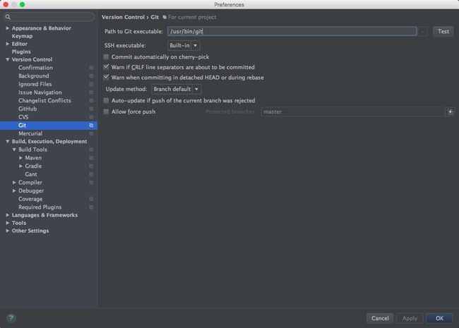
Task: Enable Commit automatically on cherry-pick
Action: point(106,56)
